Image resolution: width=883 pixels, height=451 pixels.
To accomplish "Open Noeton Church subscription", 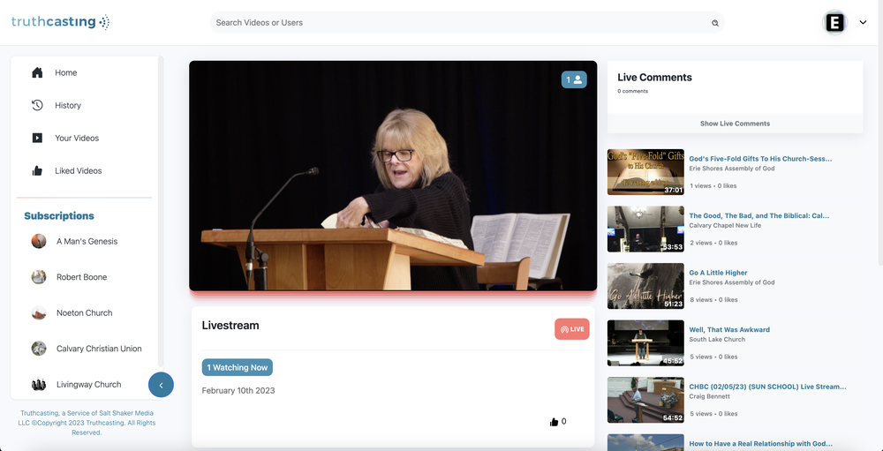I will 85,313.
